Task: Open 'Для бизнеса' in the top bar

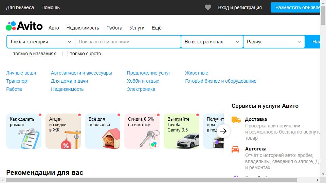Action: coord(20,7)
